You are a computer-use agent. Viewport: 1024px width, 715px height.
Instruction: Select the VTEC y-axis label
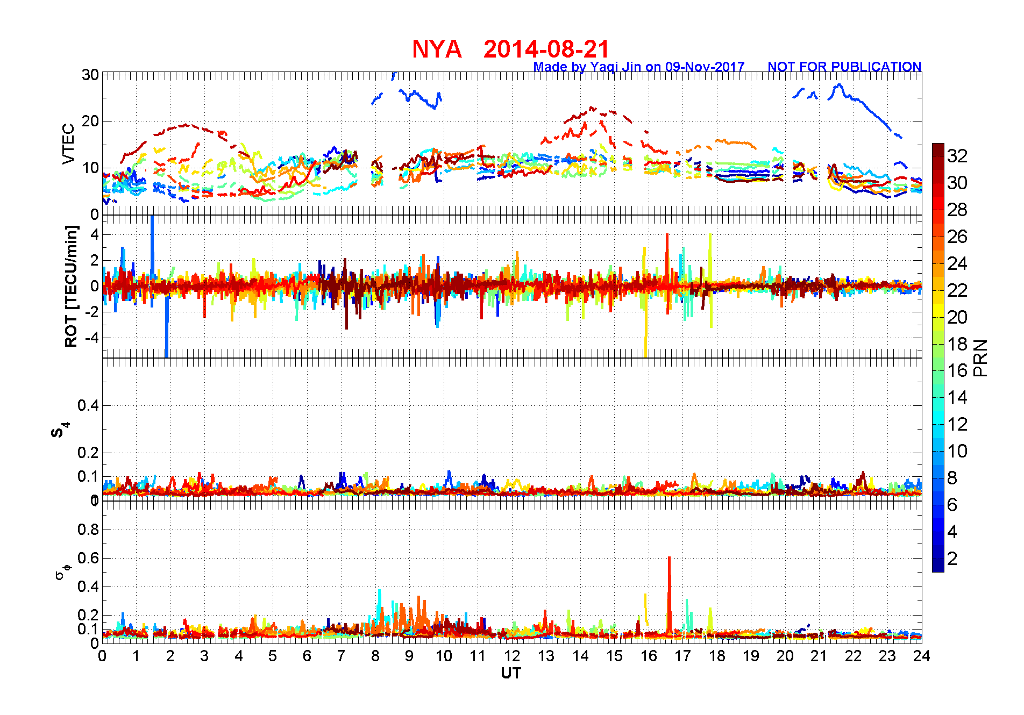click(x=68, y=144)
